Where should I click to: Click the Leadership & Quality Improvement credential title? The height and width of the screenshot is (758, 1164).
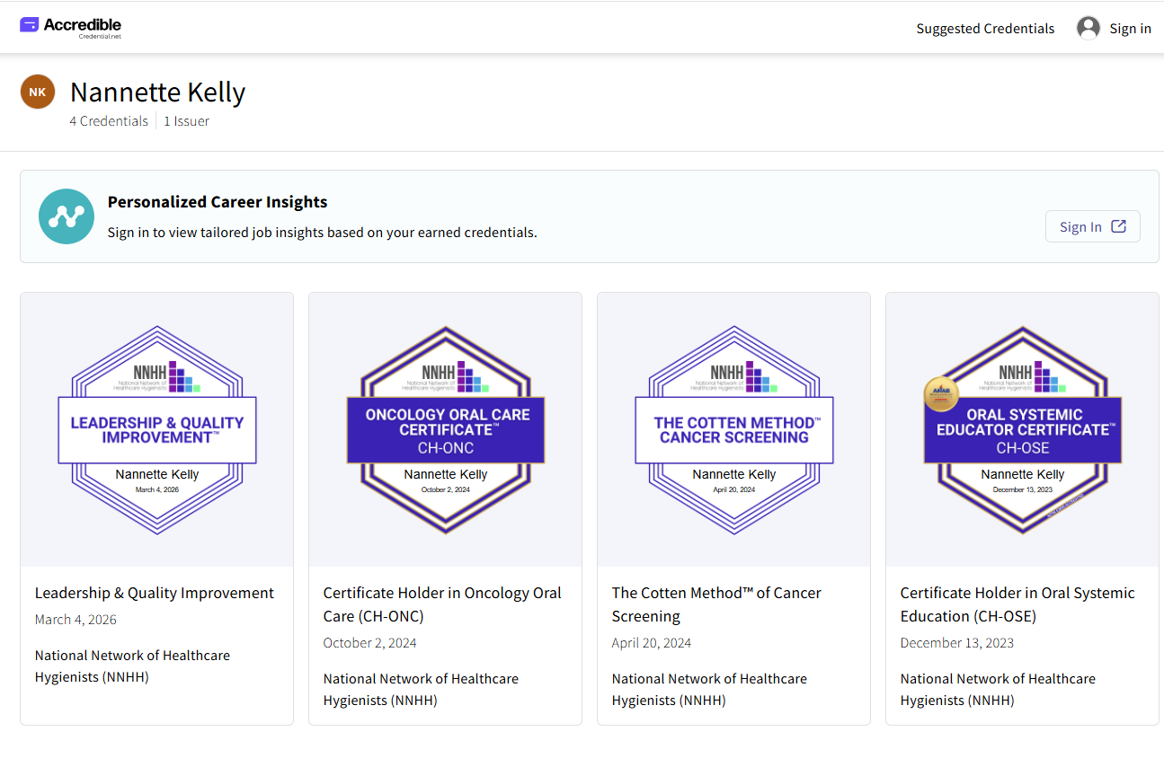pos(155,593)
